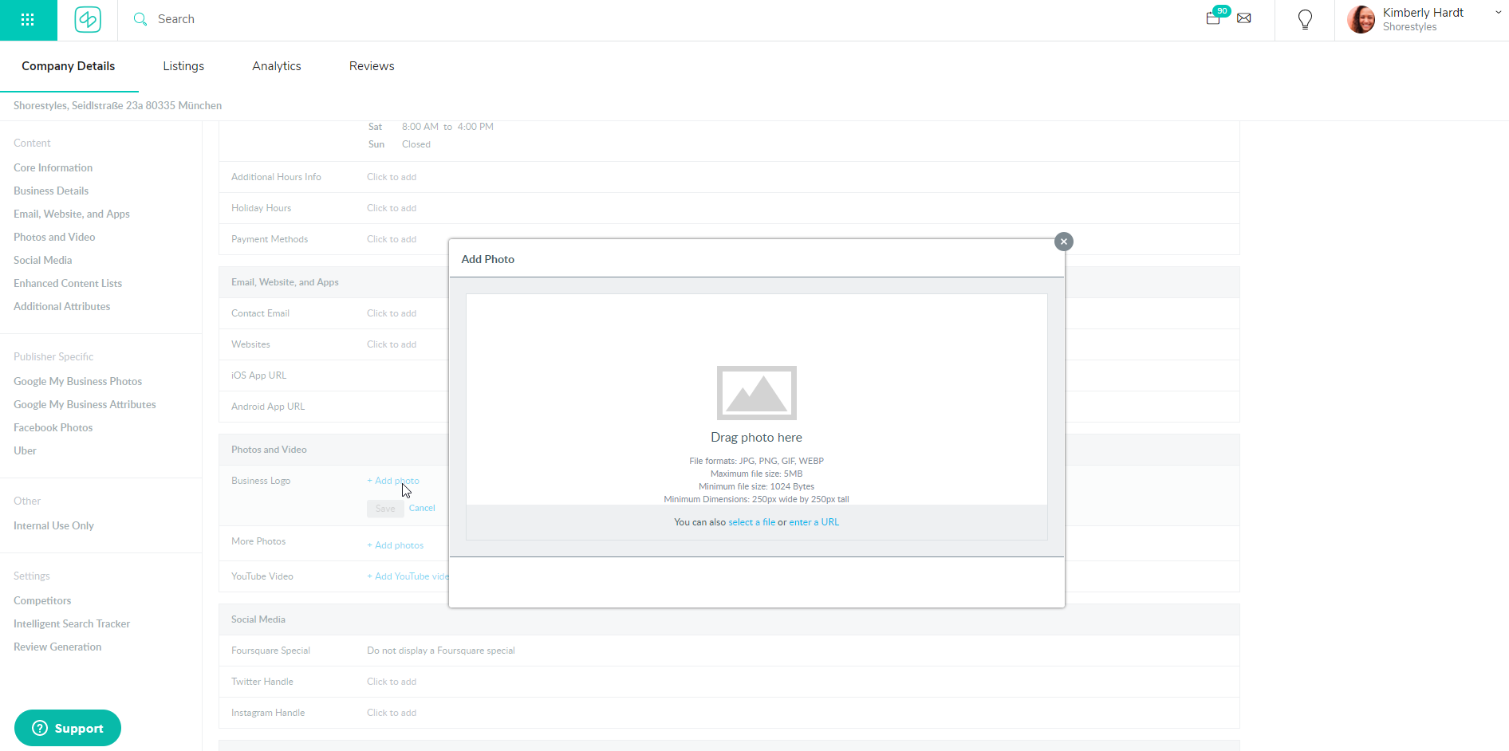
Task: Switch to the Company Details tab
Action: 69,66
